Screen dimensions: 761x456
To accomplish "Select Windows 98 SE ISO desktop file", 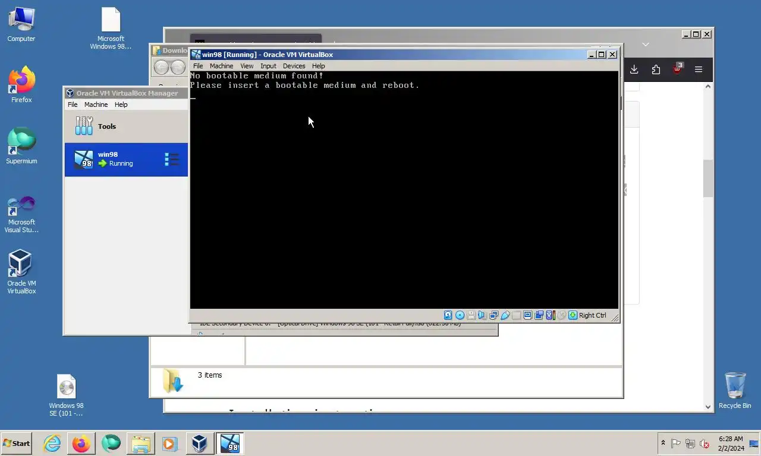I will coord(66,395).
